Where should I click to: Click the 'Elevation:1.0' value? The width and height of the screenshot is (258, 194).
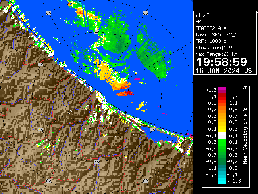click(x=214, y=48)
